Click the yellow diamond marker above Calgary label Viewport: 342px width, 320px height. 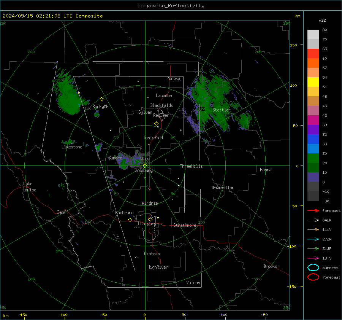150,219
